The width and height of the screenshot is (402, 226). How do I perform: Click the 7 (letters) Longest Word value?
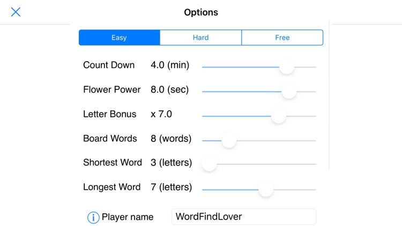click(x=172, y=187)
